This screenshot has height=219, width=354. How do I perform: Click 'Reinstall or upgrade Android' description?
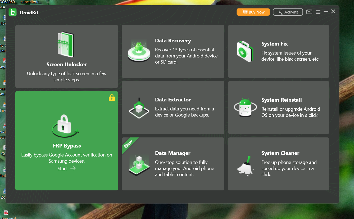click(291, 112)
